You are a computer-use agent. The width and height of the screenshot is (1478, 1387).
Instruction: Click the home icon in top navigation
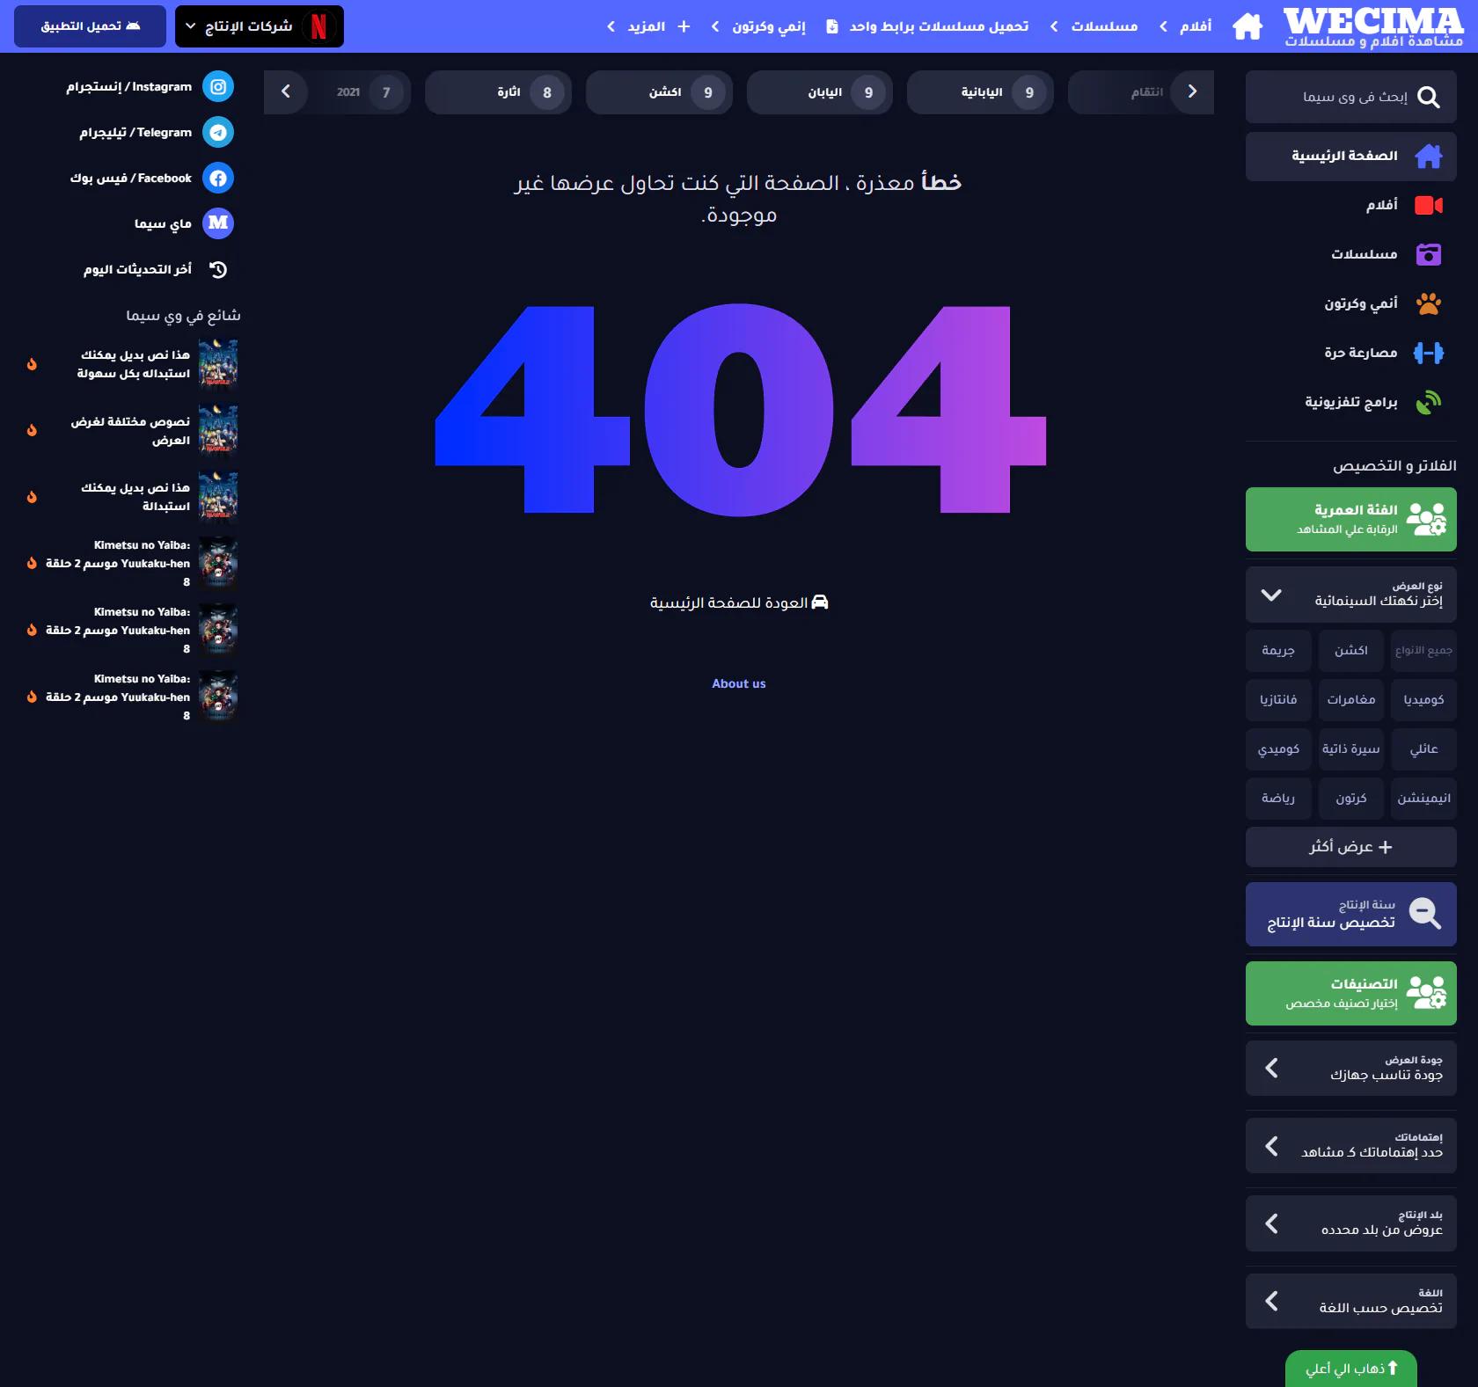click(x=1247, y=26)
